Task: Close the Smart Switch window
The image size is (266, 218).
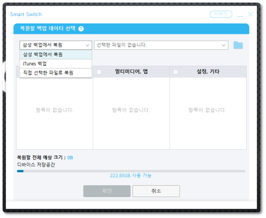Action: [x=250, y=14]
